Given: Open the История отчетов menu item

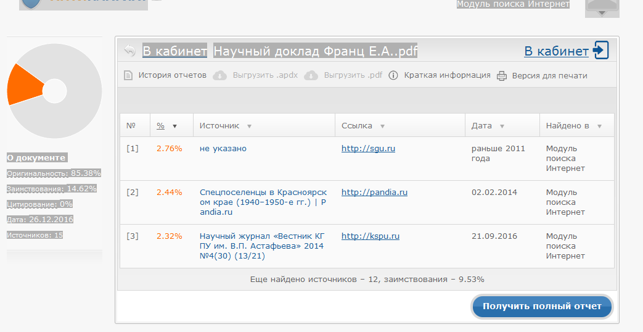Looking at the screenshot, I should click(x=172, y=75).
